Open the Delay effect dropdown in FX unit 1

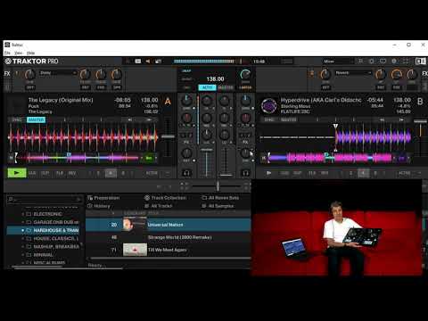pyautogui.click(x=58, y=73)
